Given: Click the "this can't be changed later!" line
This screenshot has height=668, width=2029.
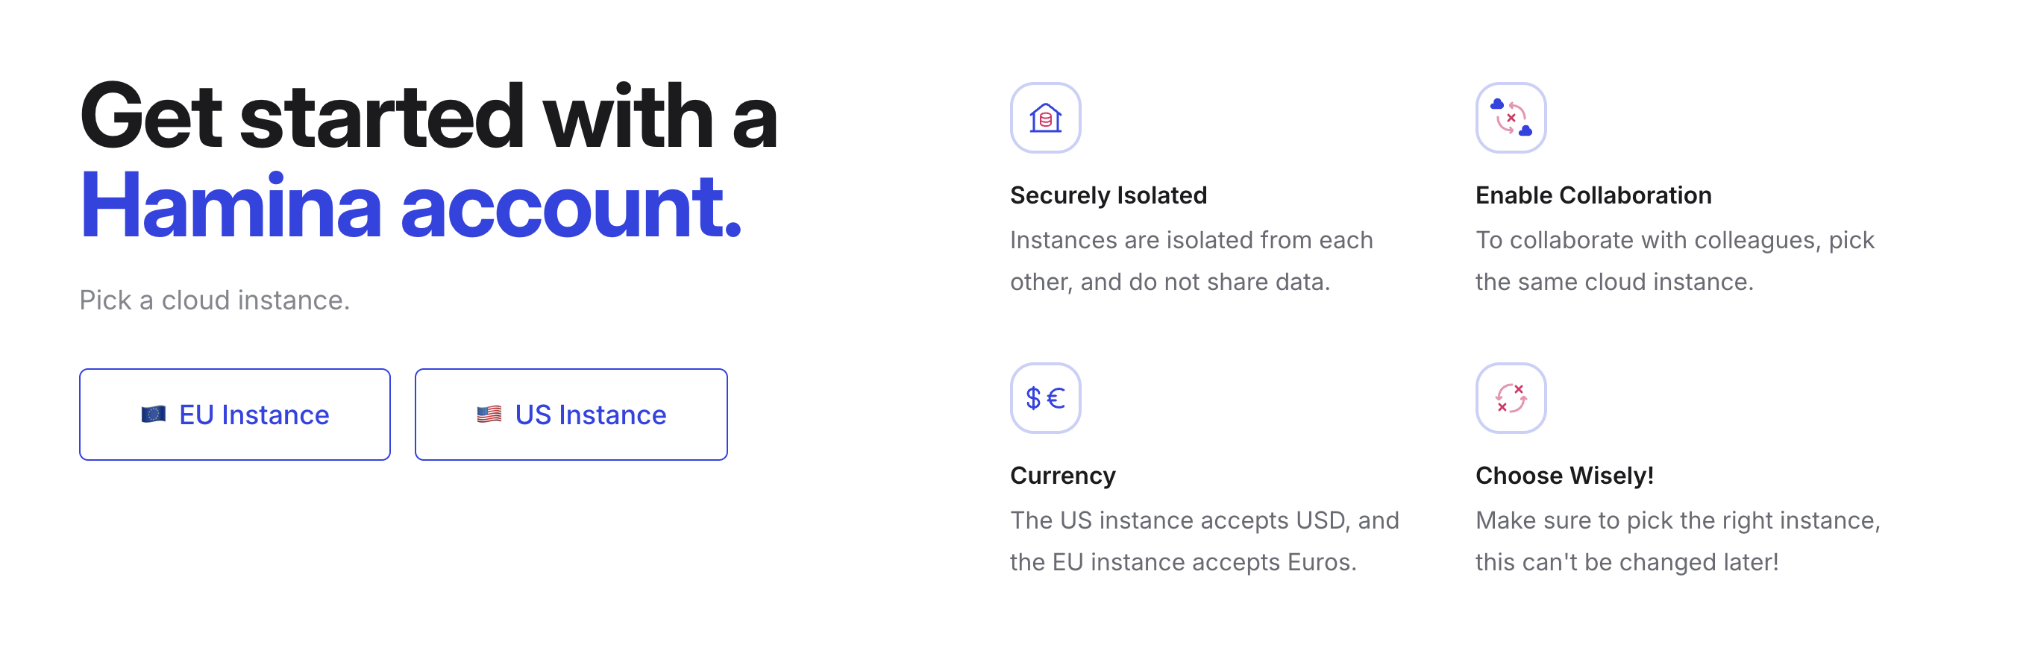Looking at the screenshot, I should click(x=1626, y=562).
